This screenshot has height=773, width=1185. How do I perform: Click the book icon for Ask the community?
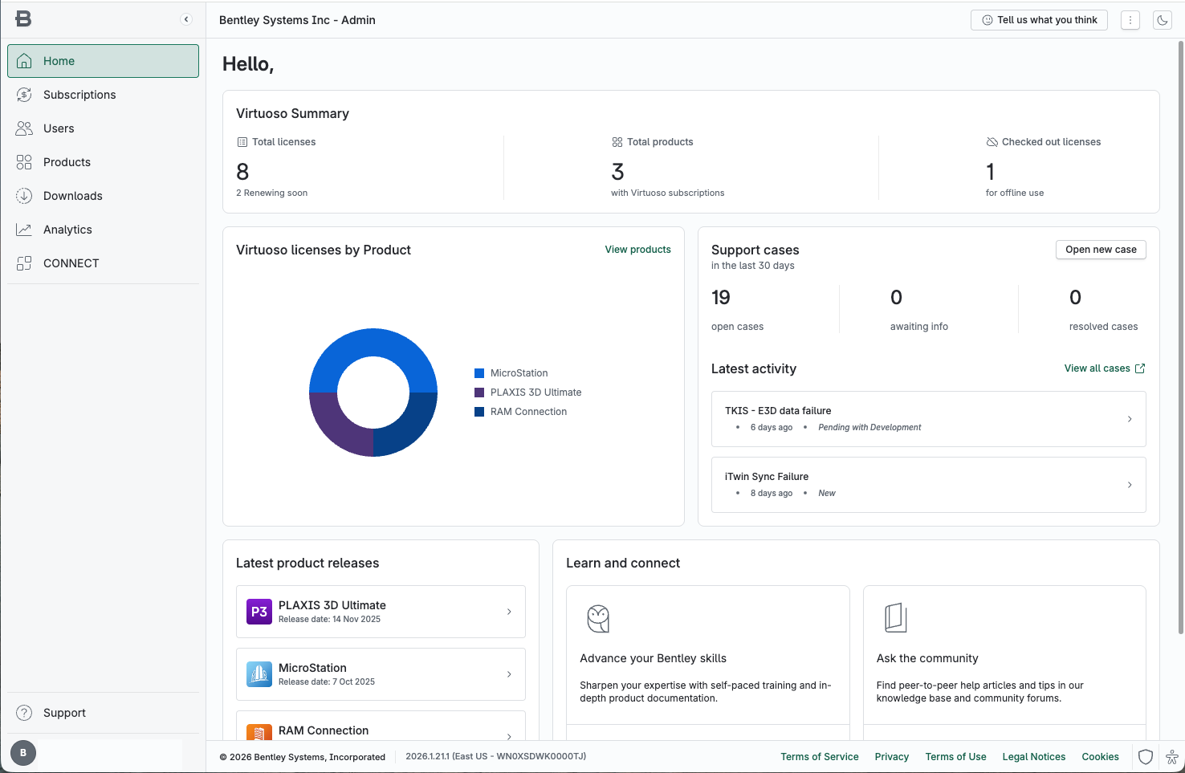pyautogui.click(x=895, y=618)
